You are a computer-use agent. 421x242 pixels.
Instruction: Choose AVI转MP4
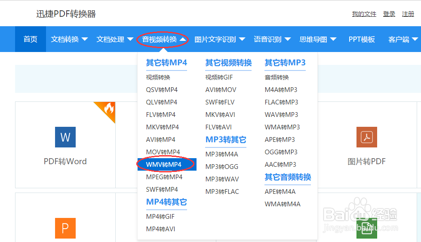tap(160, 140)
